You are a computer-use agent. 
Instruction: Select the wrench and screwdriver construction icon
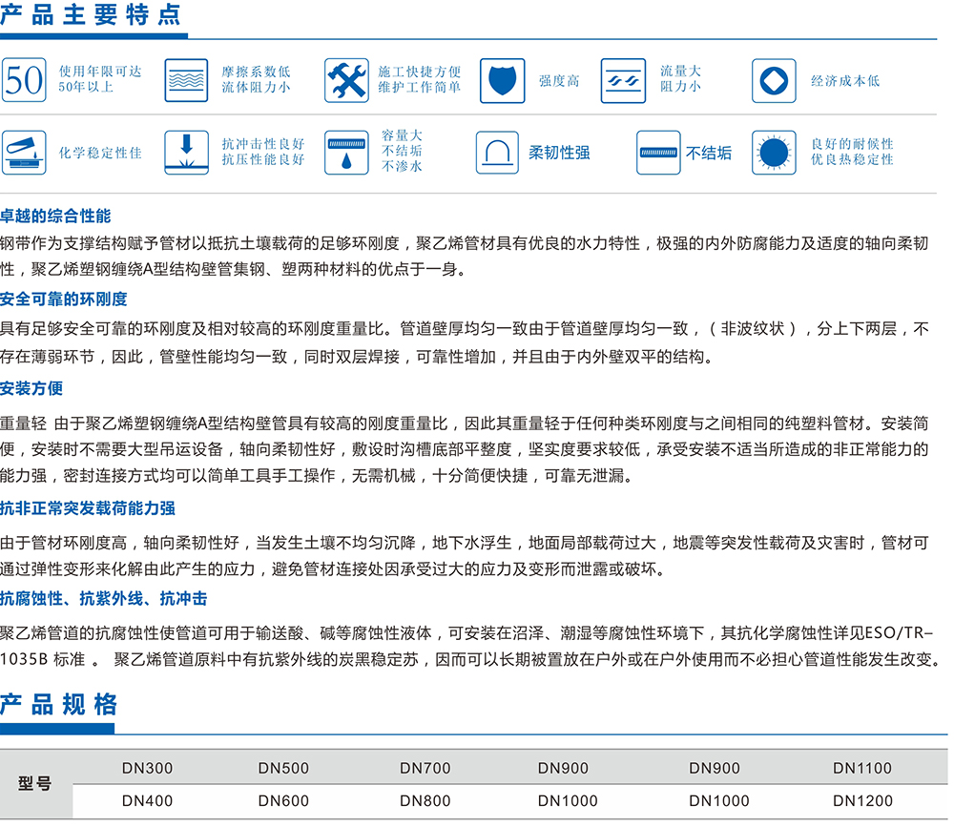coord(345,80)
